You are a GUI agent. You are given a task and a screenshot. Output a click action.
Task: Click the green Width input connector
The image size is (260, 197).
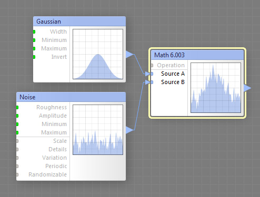[x=34, y=32]
